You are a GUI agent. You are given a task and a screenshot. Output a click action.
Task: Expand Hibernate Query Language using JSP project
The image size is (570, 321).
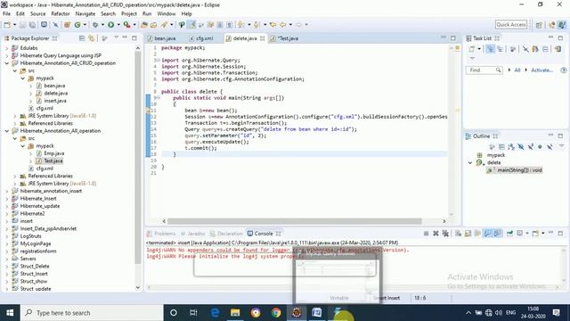click(x=7, y=55)
